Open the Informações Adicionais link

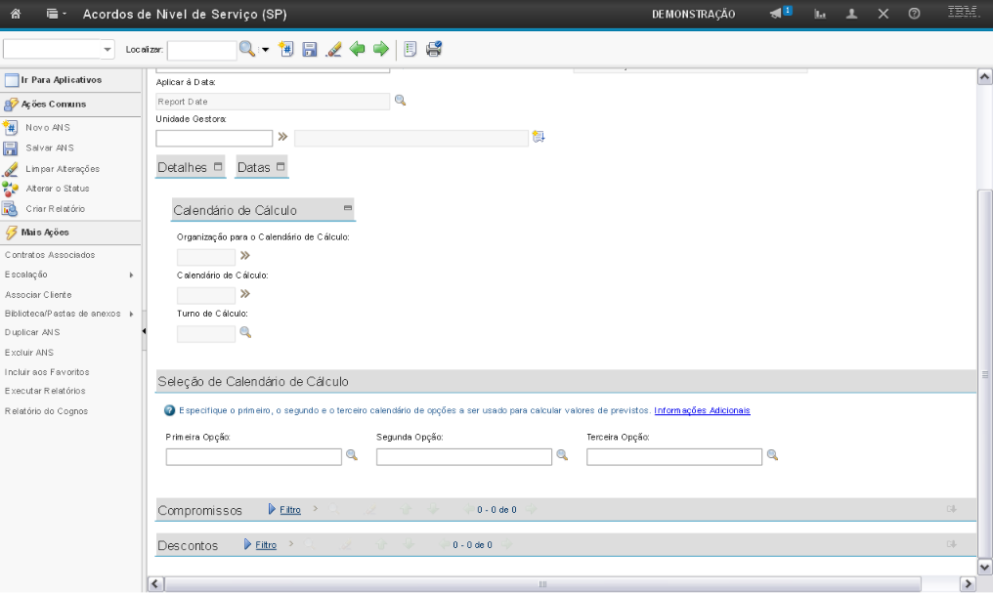702,410
